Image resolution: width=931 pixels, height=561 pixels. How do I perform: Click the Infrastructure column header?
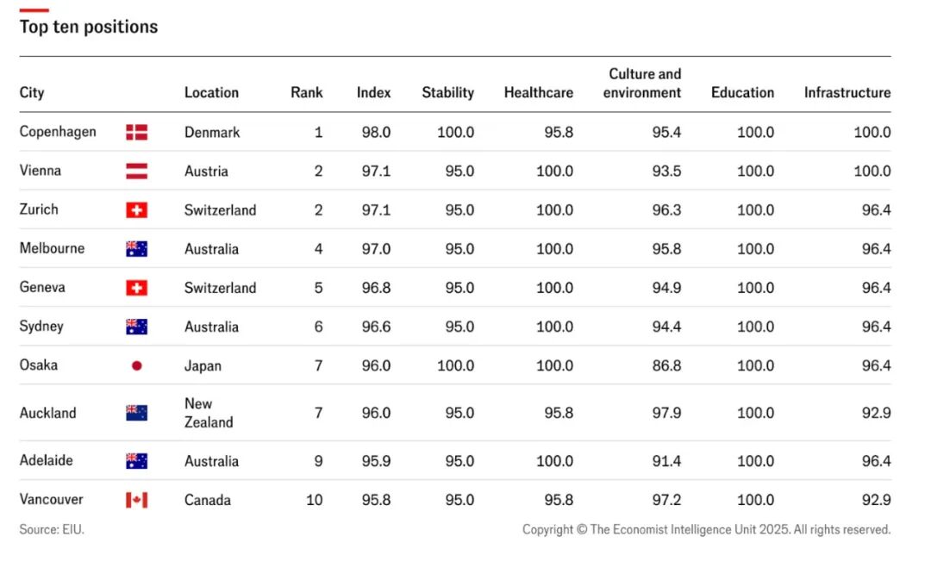[847, 92]
